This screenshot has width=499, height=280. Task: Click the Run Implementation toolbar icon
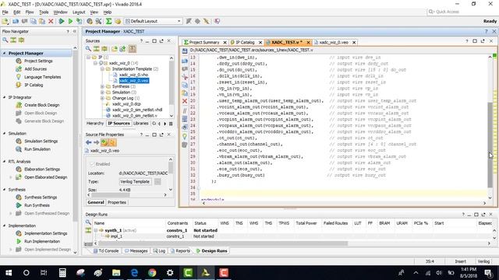(70, 21)
